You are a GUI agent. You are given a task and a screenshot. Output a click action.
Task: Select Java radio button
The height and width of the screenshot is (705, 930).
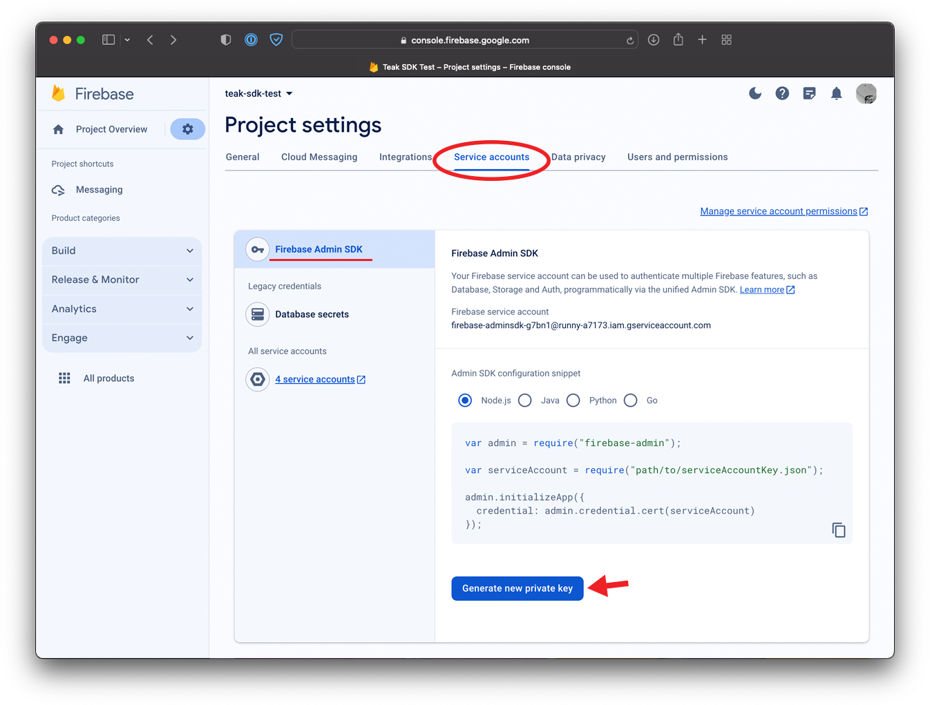525,400
